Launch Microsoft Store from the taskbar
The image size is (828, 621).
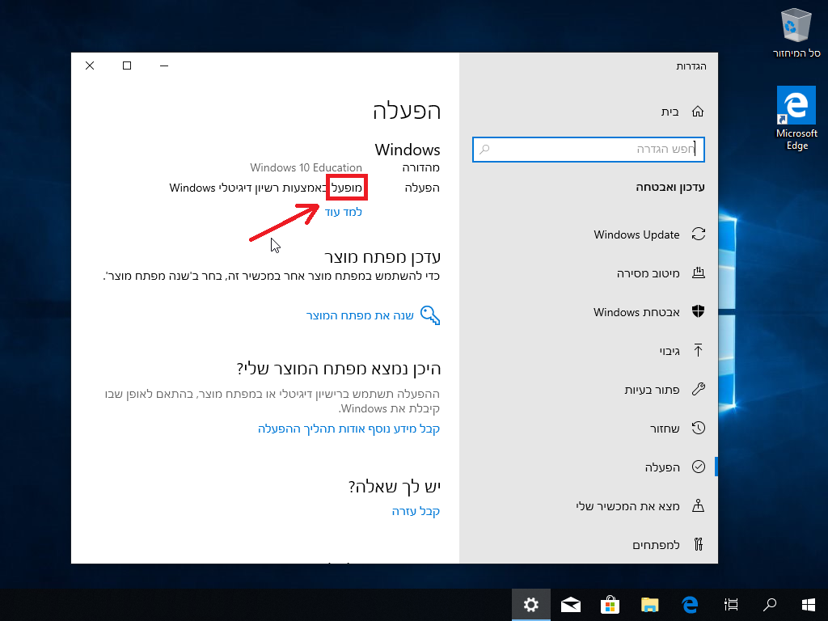[610, 605]
